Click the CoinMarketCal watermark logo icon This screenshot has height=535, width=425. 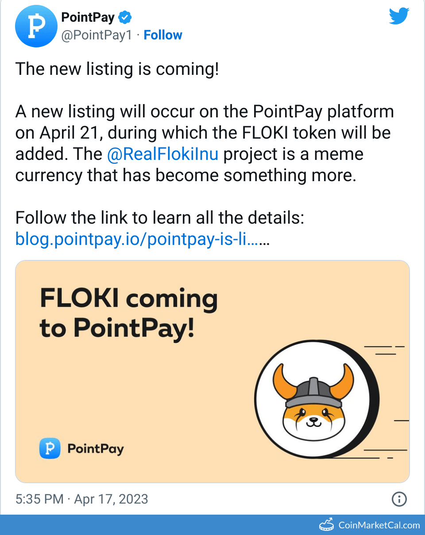pos(327,525)
